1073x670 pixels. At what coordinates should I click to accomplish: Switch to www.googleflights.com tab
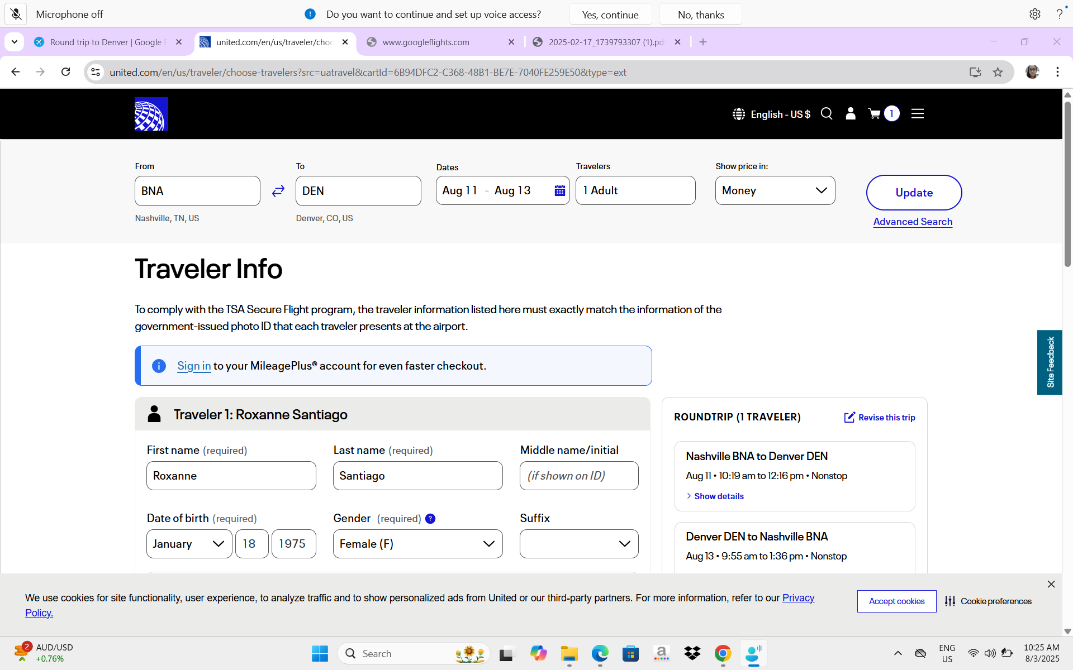click(x=440, y=42)
